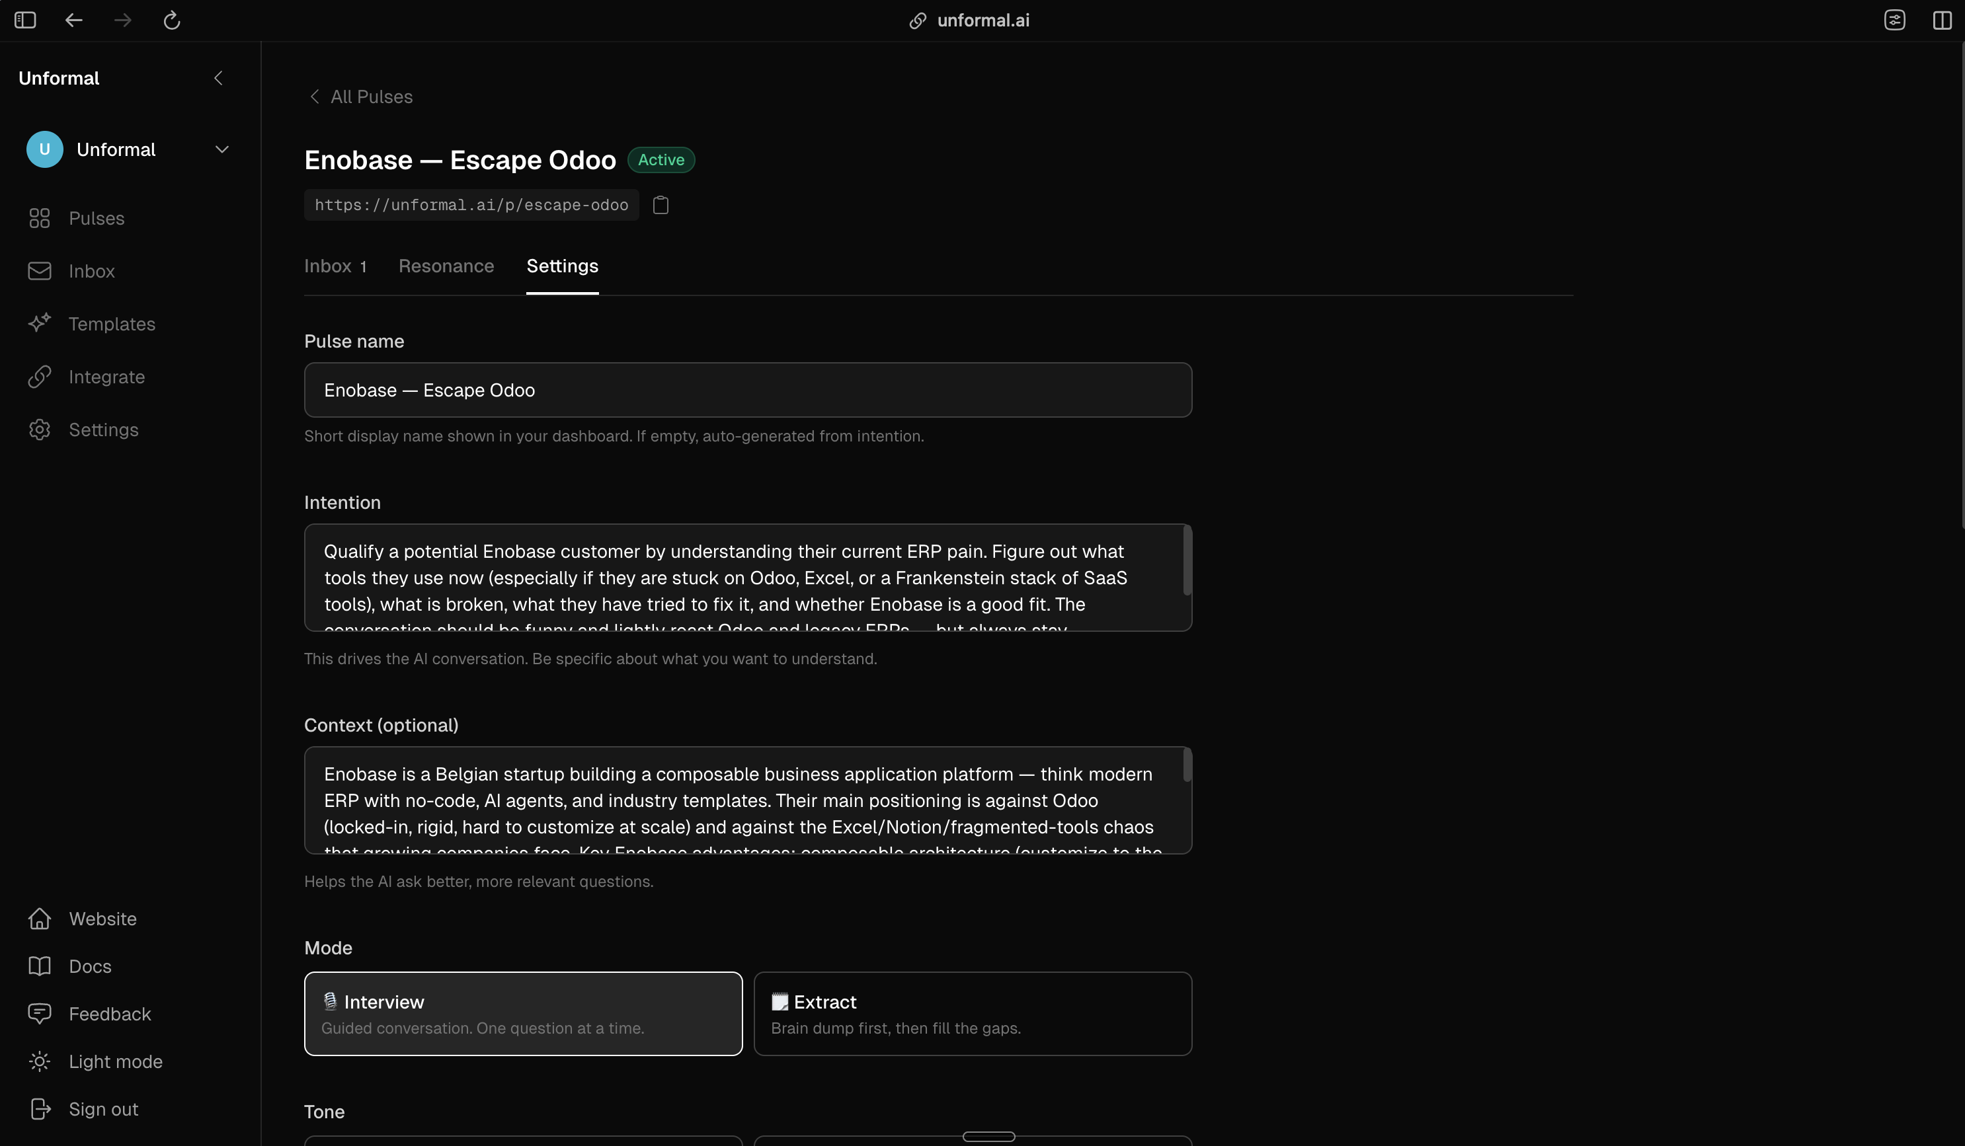Viewport: 1965px width, 1146px height.
Task: Open the Inbox sidebar item
Action: tap(92, 271)
